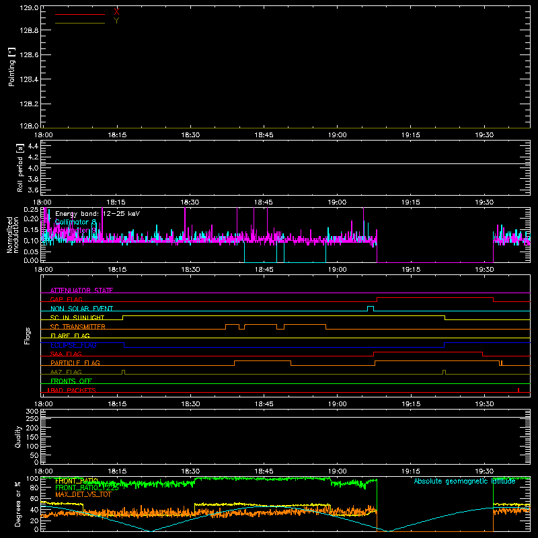Image resolution: width=538 pixels, height=538 pixels.
Task: Click the 60 tick on Degrees axis
Action: click(x=34, y=499)
